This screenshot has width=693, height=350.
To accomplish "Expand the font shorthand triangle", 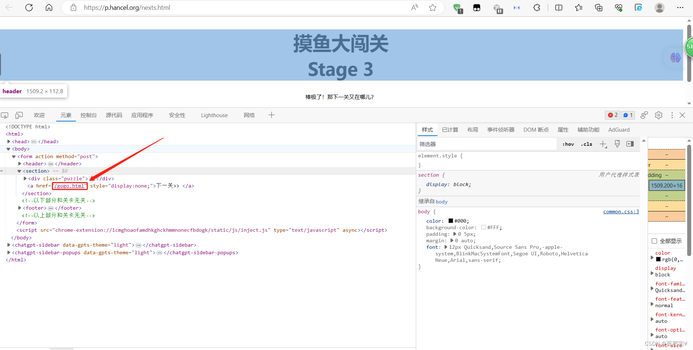I will pos(446,247).
